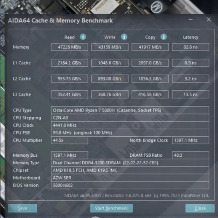Click the L3 Cache Latency 13.5 ns field

pyautogui.click(x=190, y=94)
